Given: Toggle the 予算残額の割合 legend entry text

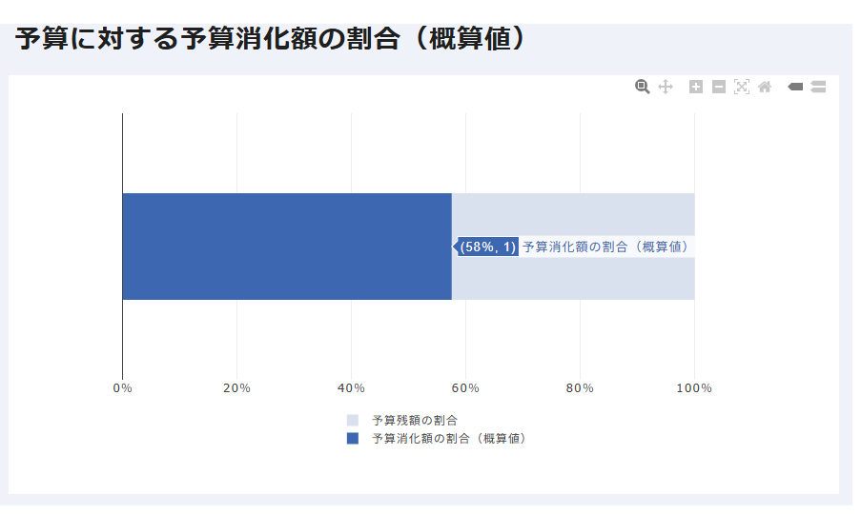Looking at the screenshot, I should (415, 420).
